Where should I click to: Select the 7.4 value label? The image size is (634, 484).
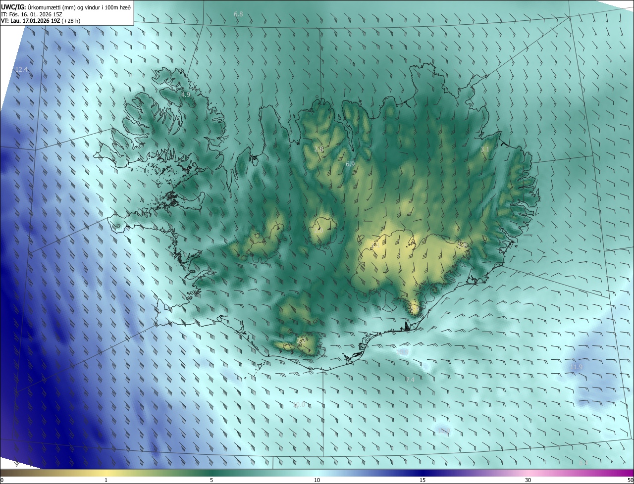click(x=410, y=380)
